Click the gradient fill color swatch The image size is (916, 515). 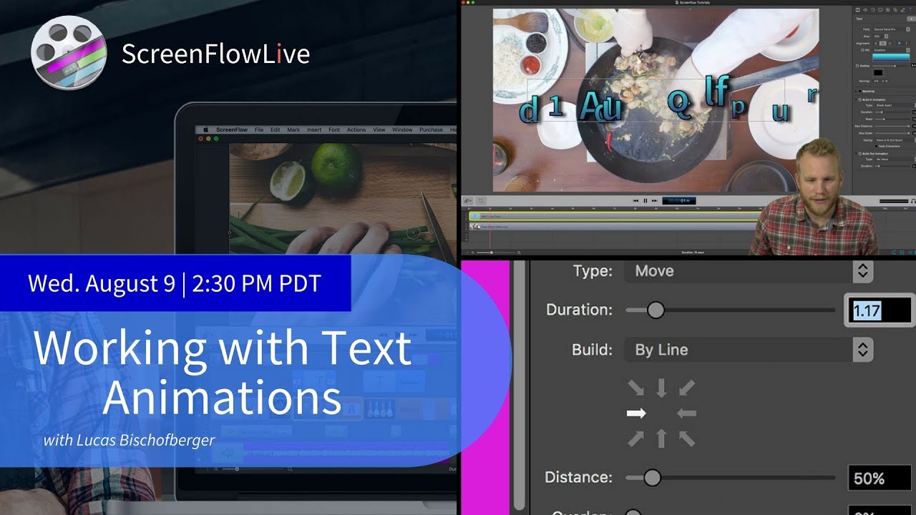coord(891,58)
